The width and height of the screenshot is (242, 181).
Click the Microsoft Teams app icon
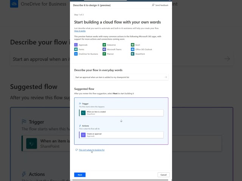coord(104,49)
